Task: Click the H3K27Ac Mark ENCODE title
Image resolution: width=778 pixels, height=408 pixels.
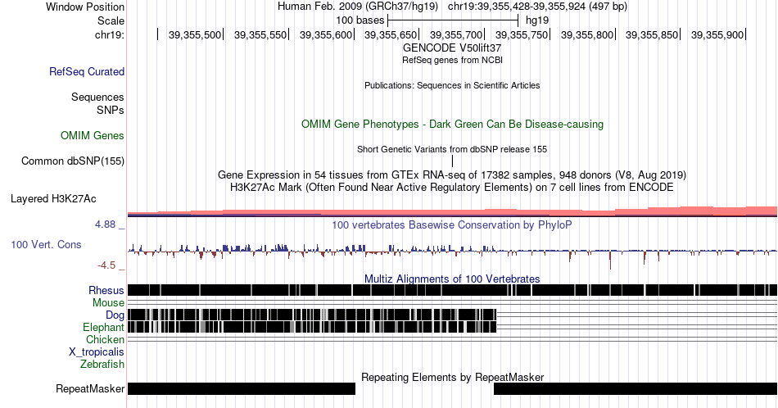Action: point(452,187)
